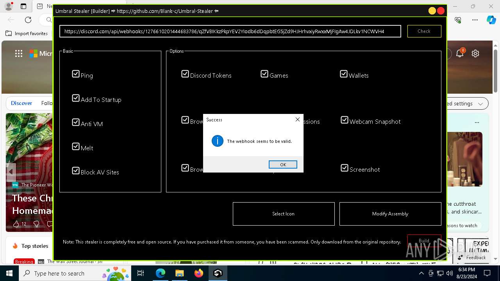Click the thumbs-up icon with 12 likes
Screen dimensions: 500x281
tap(16, 224)
